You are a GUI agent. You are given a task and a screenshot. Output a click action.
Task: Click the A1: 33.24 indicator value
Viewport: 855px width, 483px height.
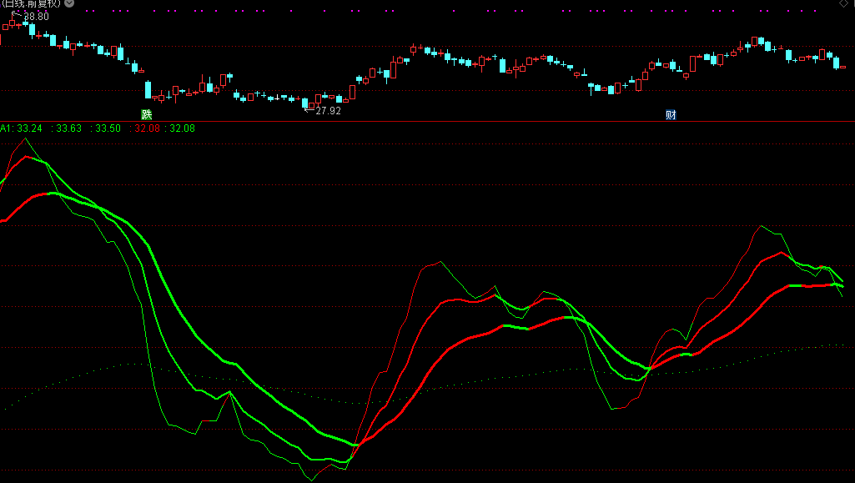(22, 128)
